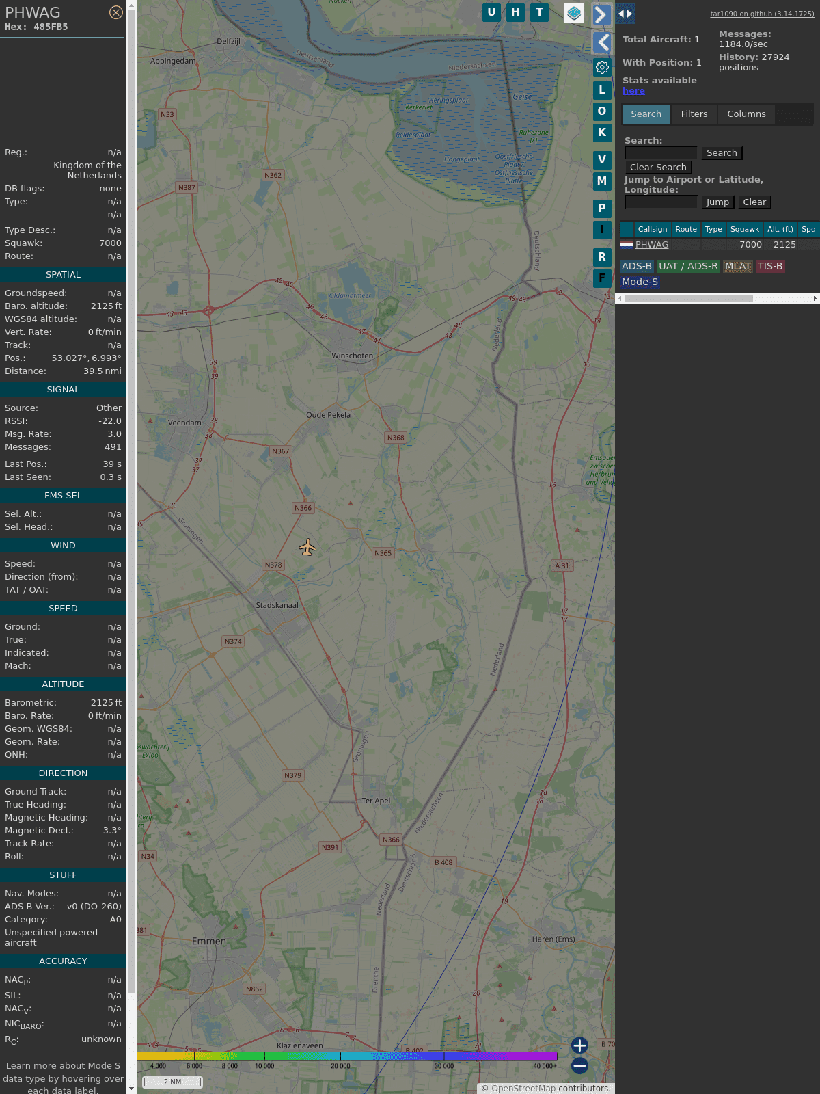Sort table by Alt. (ft) column

(780, 230)
